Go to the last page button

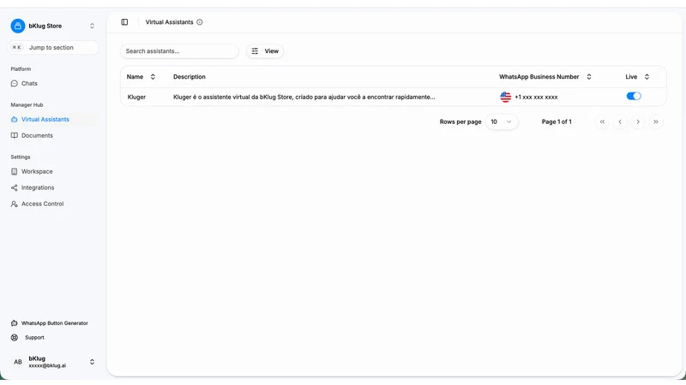pyautogui.click(x=656, y=121)
